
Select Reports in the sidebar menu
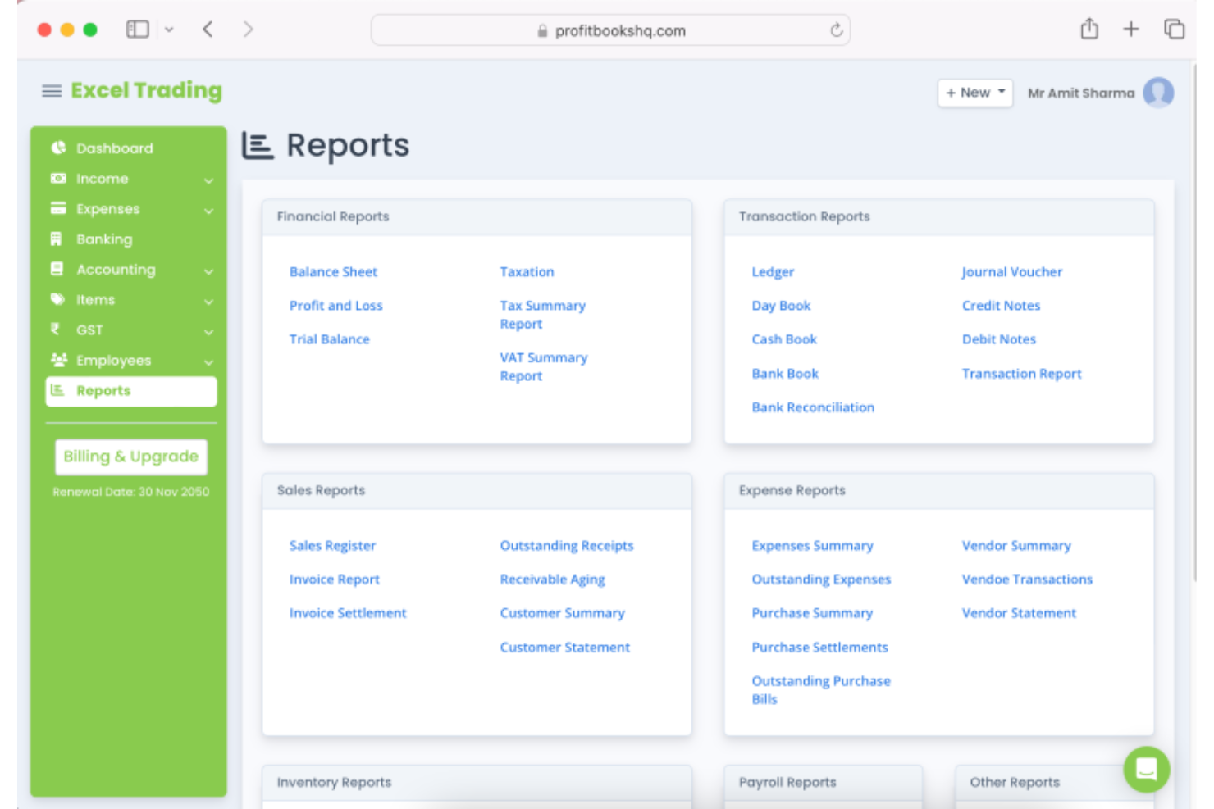click(104, 390)
